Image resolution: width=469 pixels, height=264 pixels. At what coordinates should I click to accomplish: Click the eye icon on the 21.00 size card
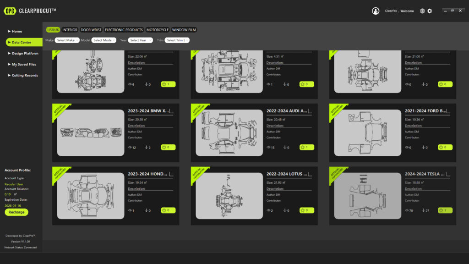pos(407,84)
